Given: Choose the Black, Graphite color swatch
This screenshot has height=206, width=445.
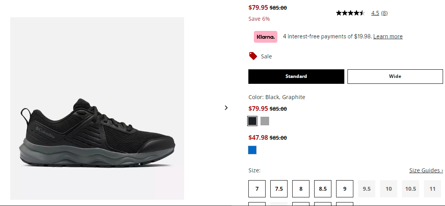Looking at the screenshot, I should [252, 121].
